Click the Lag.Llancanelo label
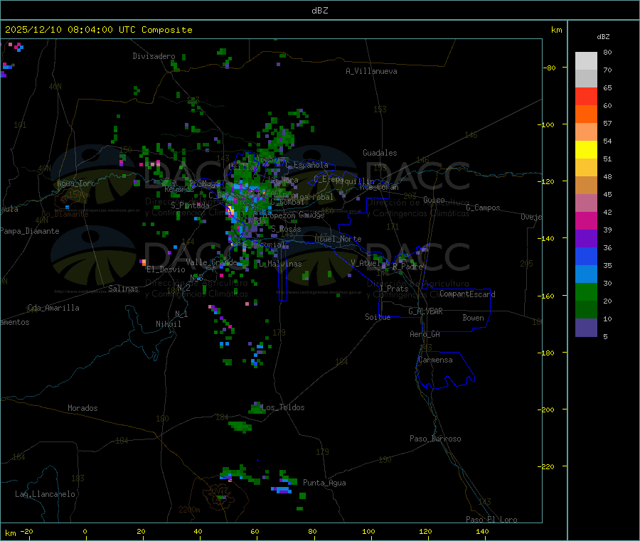 pos(45,494)
